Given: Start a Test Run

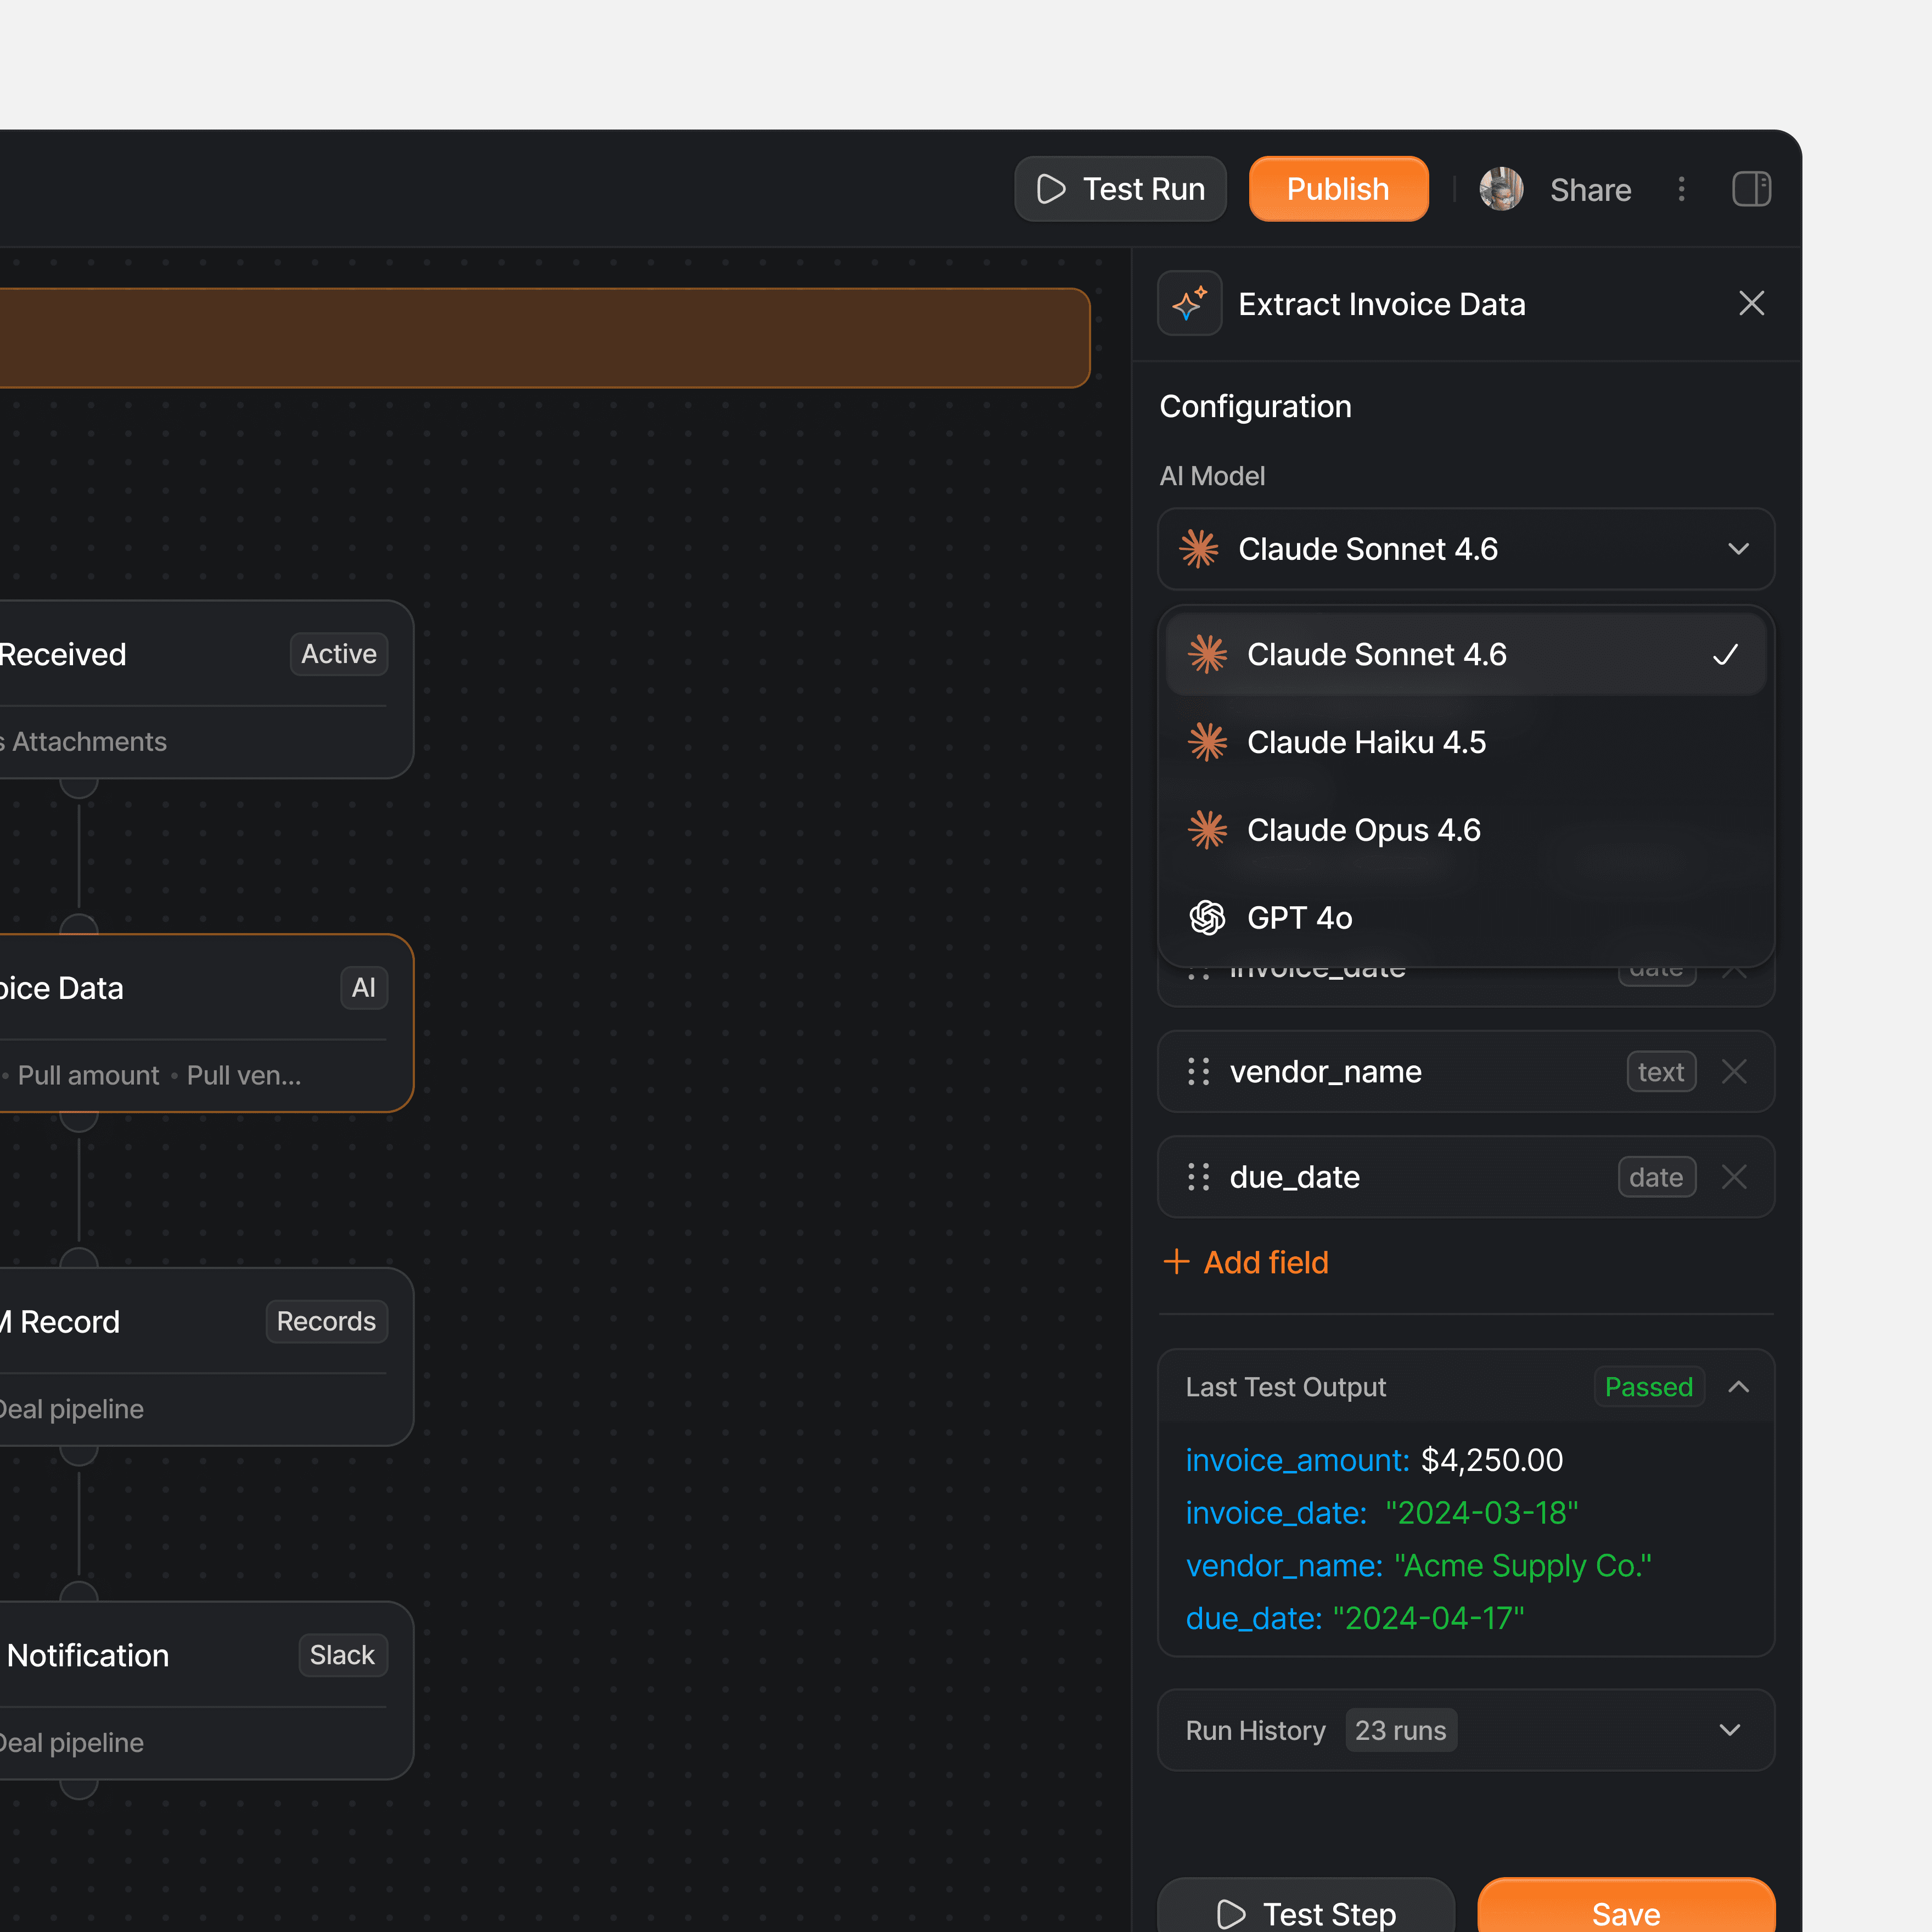Looking at the screenshot, I should tap(1120, 189).
